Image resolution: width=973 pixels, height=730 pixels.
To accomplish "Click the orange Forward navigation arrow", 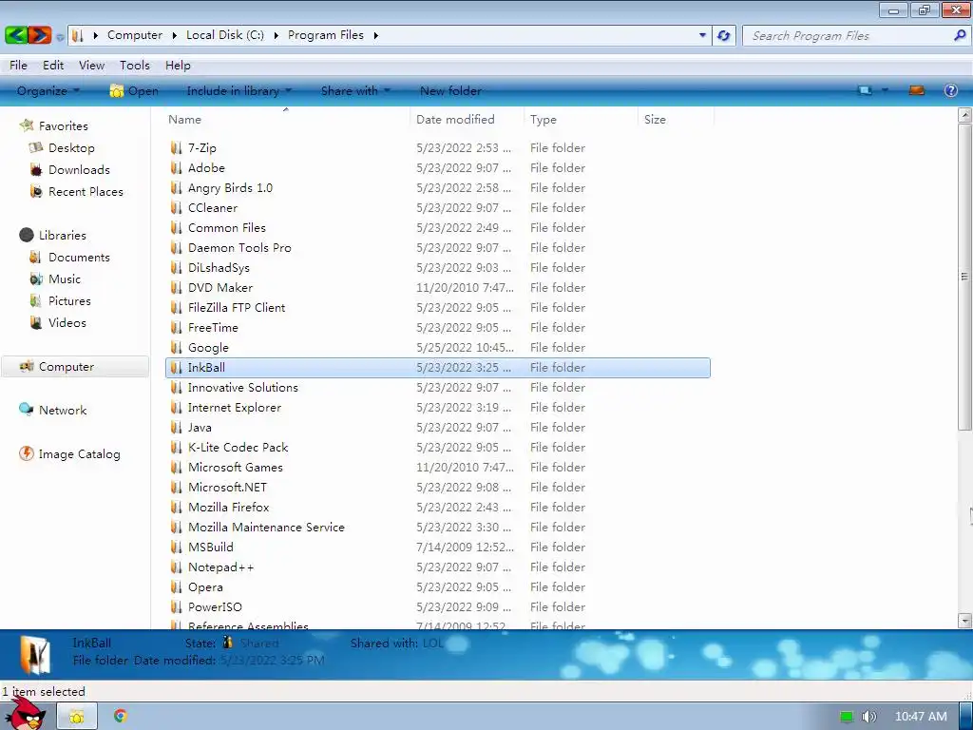I will pos(40,35).
